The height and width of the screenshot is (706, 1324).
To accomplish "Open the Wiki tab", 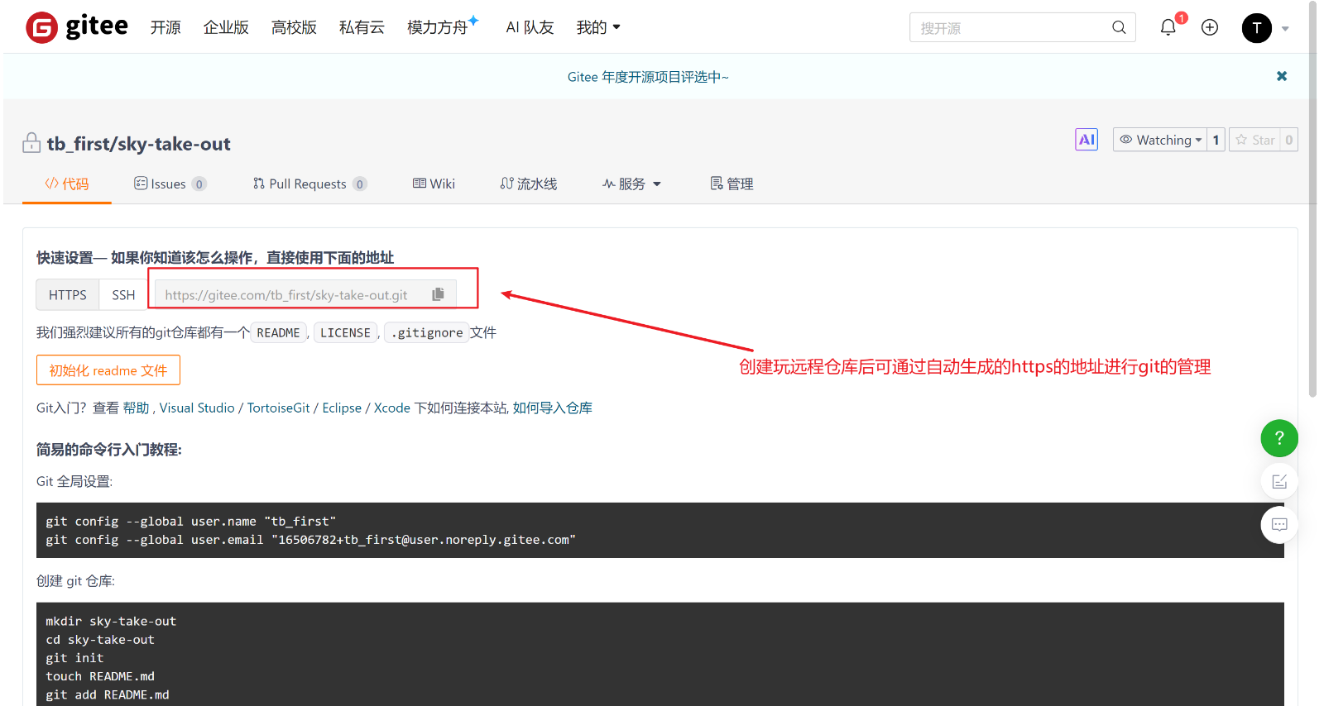I will (x=434, y=184).
